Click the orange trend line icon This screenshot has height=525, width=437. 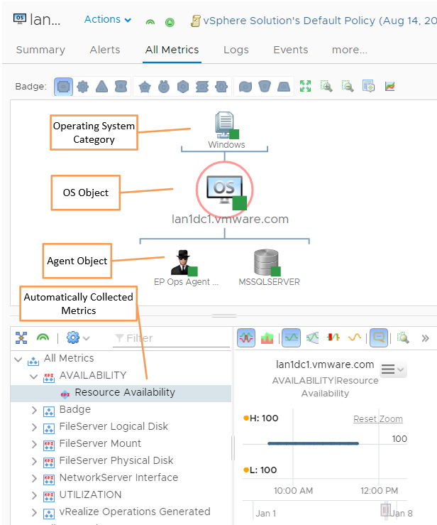pyautogui.click(x=355, y=337)
